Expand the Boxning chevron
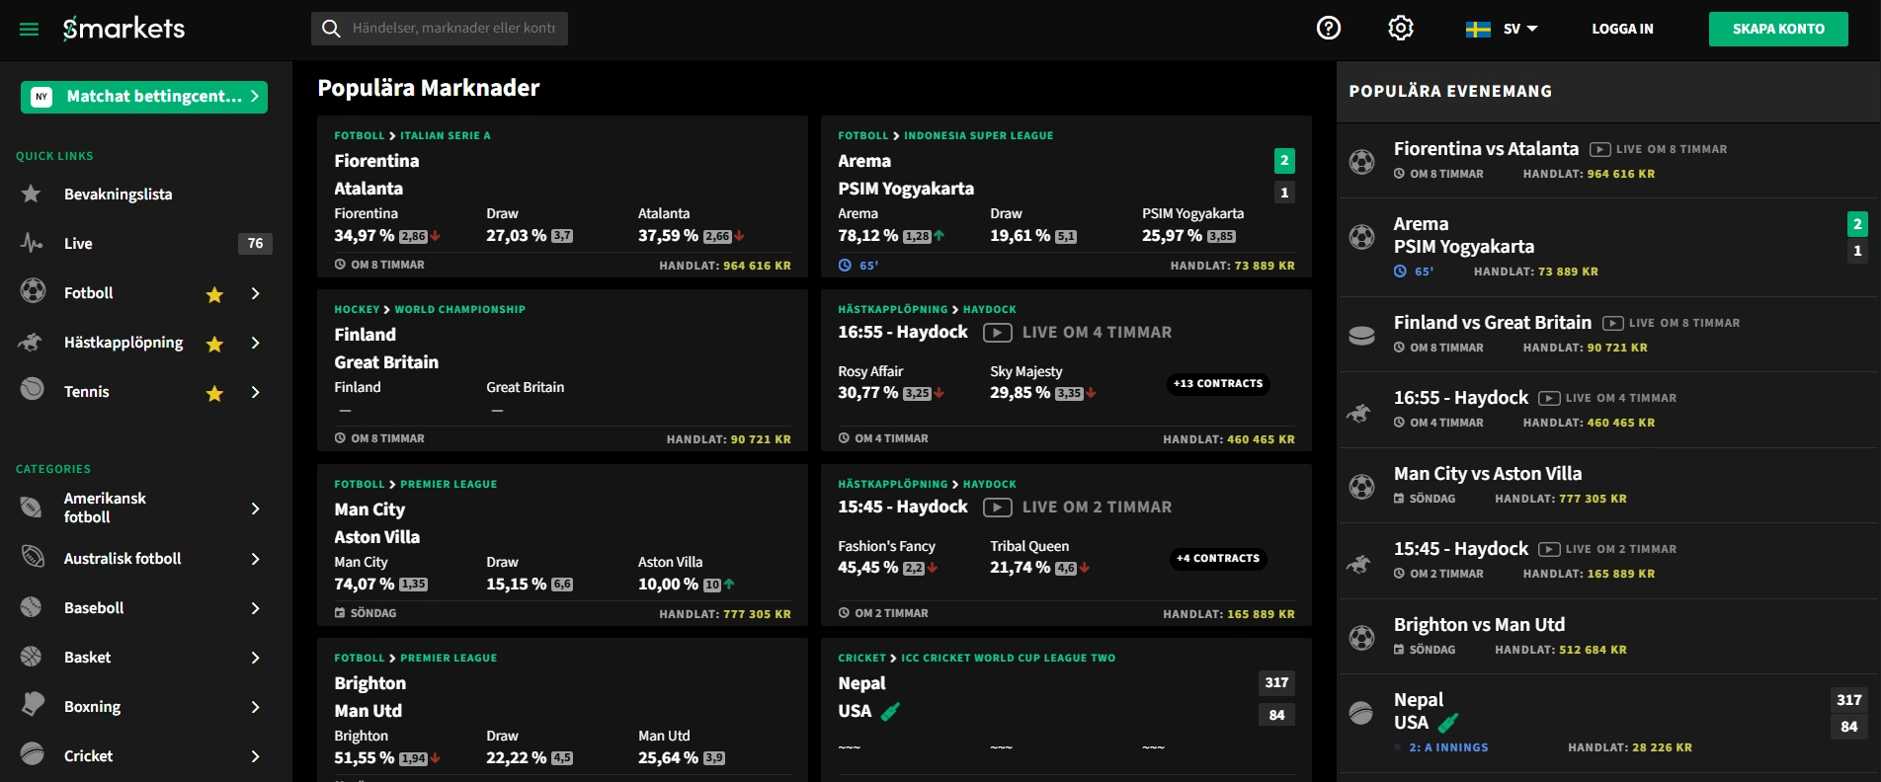This screenshot has height=782, width=1881. point(255,707)
